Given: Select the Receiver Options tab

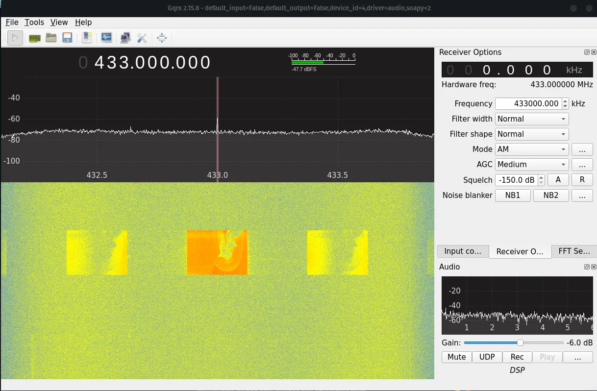Looking at the screenshot, I should point(520,251).
